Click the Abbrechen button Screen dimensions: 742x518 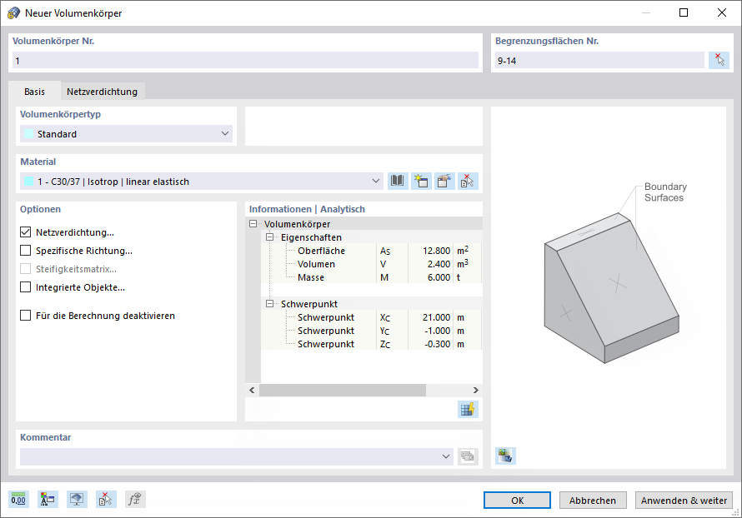tap(593, 500)
